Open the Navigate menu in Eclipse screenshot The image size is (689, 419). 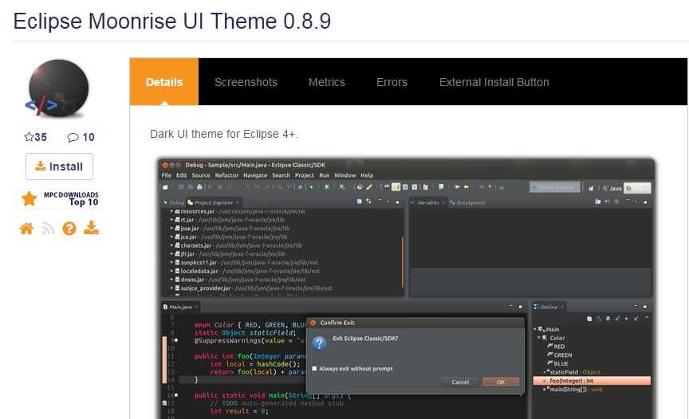(x=255, y=175)
